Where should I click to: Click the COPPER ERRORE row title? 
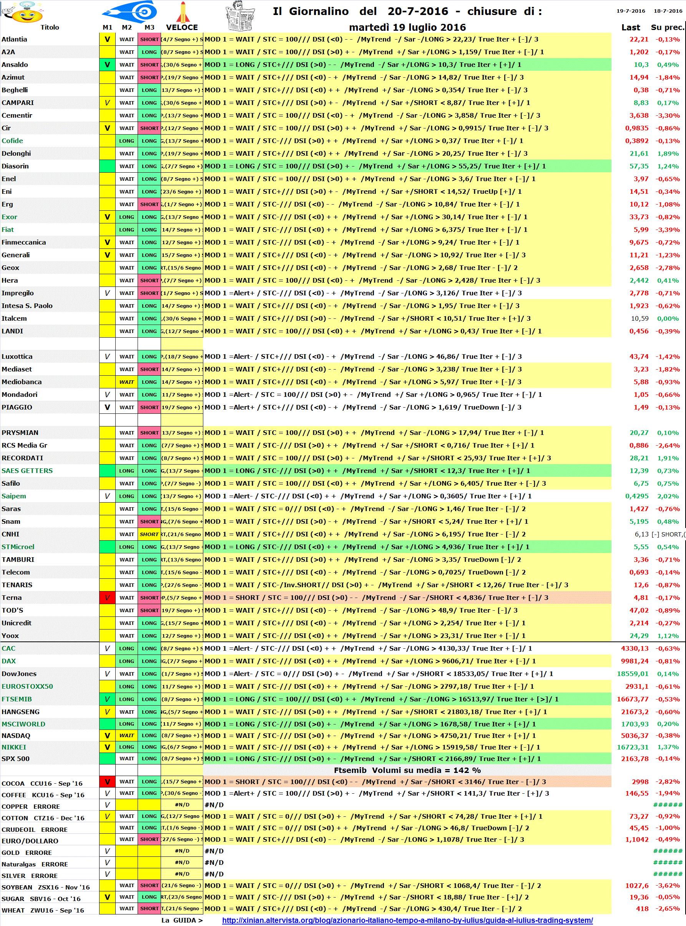pyautogui.click(x=31, y=807)
